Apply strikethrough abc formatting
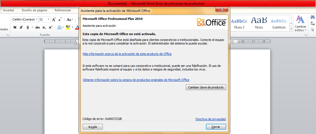Viewport: 316px width, 134px height. coord(38,27)
